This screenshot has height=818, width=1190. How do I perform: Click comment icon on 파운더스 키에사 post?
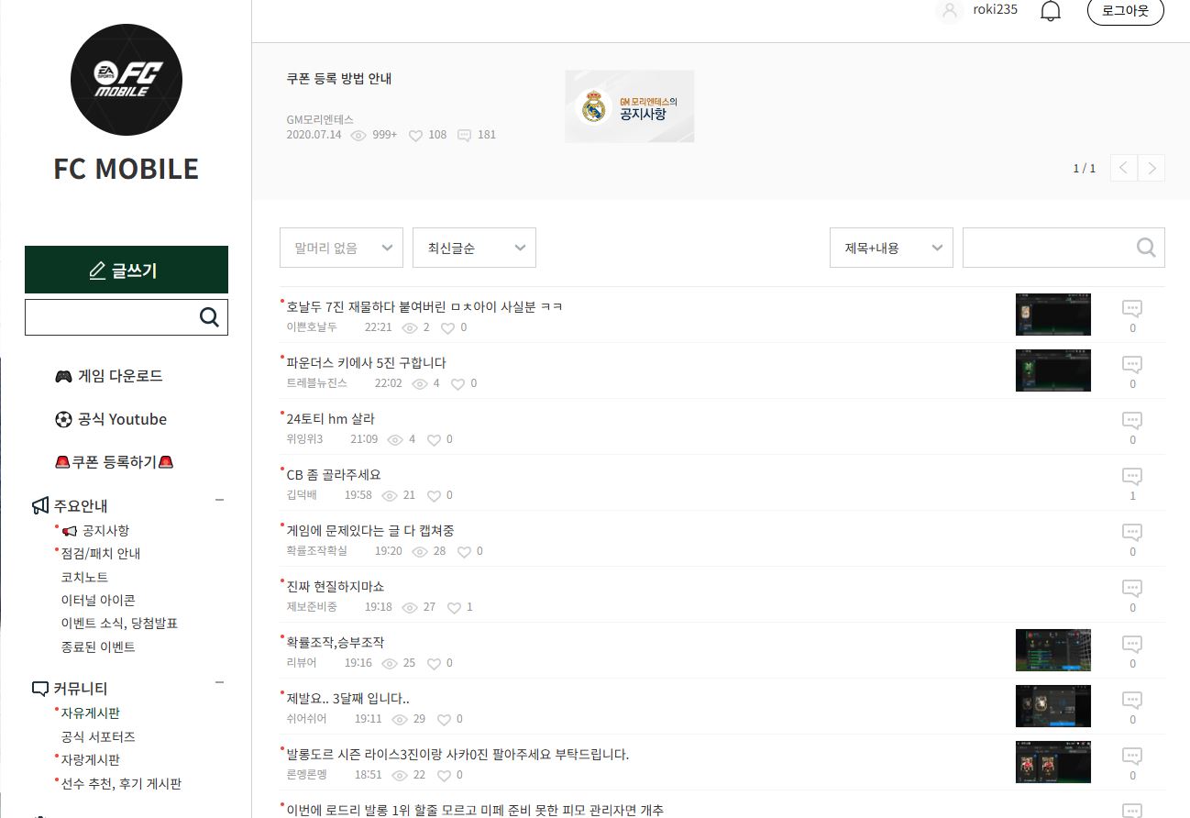(x=1132, y=364)
